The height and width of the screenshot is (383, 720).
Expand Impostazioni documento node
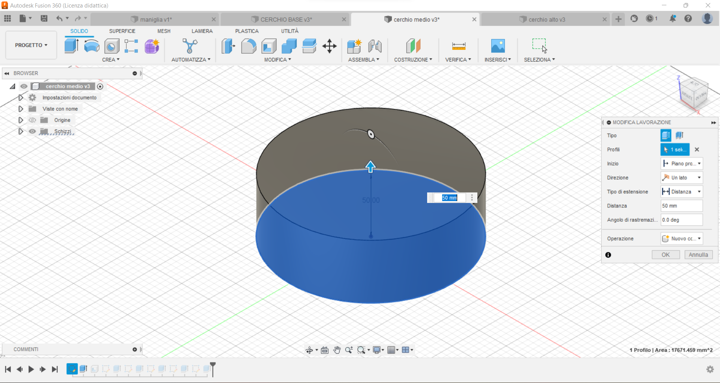click(21, 98)
